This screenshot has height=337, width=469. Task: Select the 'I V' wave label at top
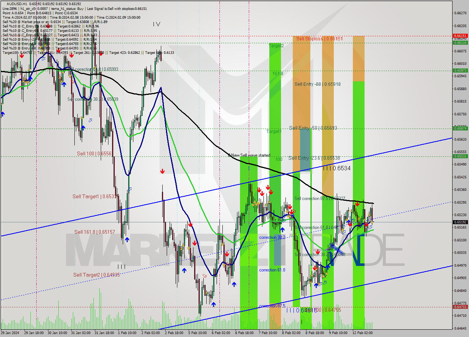[156, 24]
